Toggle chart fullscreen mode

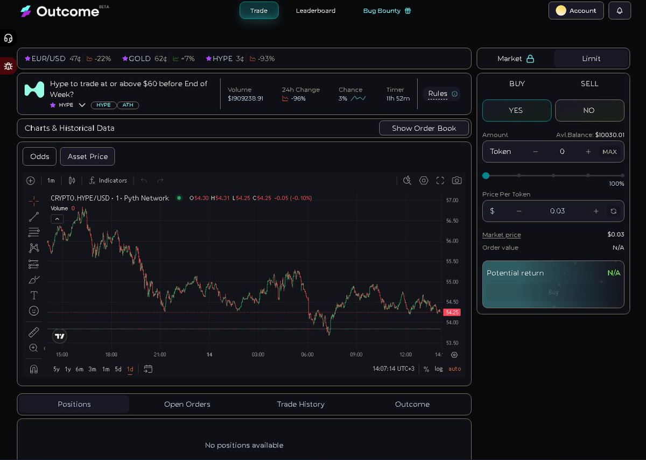tap(440, 181)
